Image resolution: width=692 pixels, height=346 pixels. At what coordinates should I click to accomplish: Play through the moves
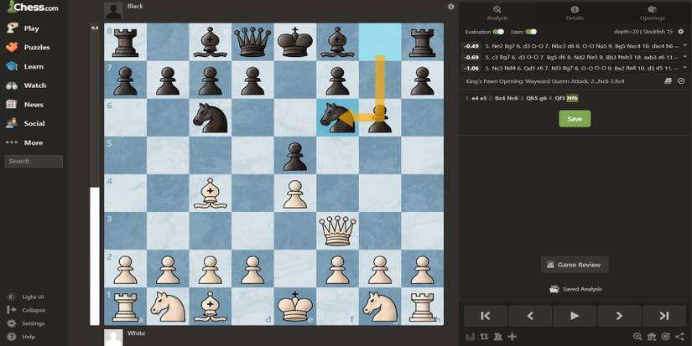point(575,316)
